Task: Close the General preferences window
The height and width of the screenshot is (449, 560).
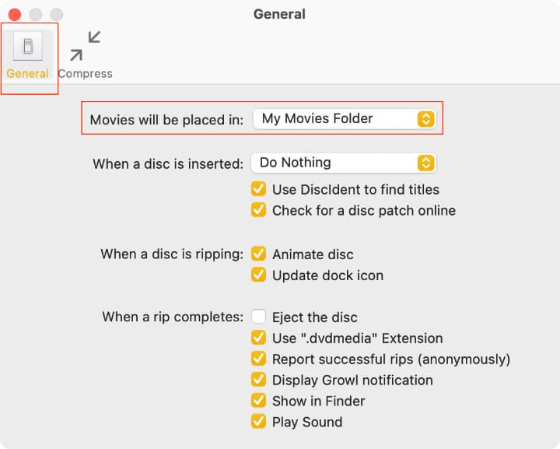Action: tap(15, 15)
